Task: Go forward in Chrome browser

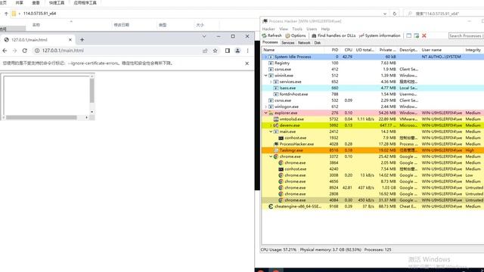Action: pyautogui.click(x=14, y=51)
